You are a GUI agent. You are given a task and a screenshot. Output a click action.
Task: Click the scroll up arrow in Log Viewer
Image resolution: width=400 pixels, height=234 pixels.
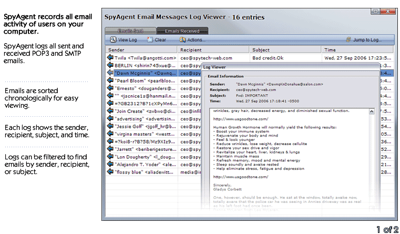click(372, 111)
